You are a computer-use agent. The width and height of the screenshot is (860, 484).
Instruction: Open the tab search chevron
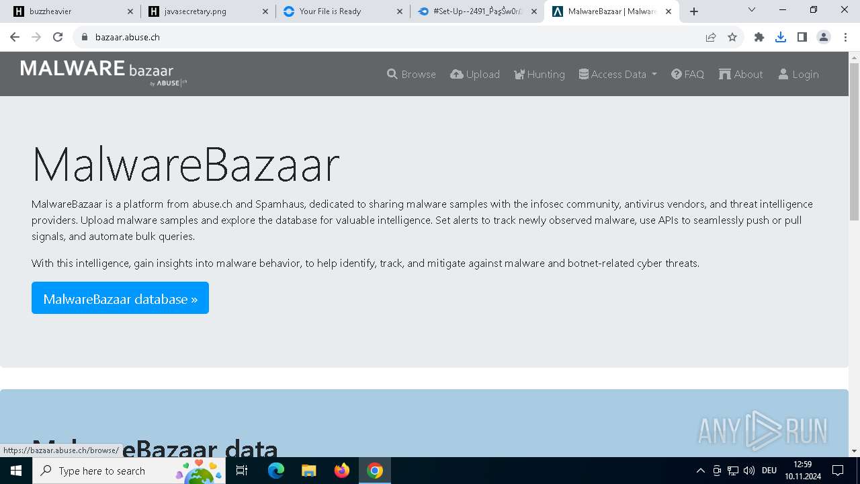coord(752,10)
